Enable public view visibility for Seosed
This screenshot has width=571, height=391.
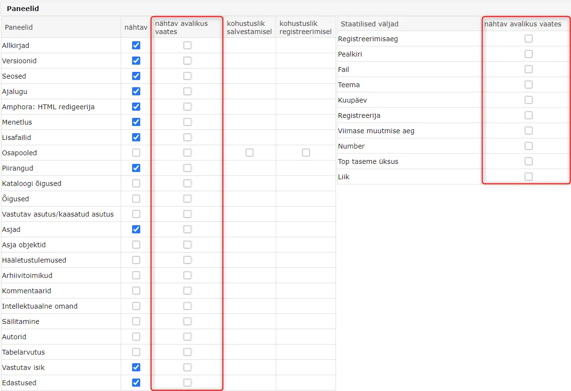tap(187, 76)
